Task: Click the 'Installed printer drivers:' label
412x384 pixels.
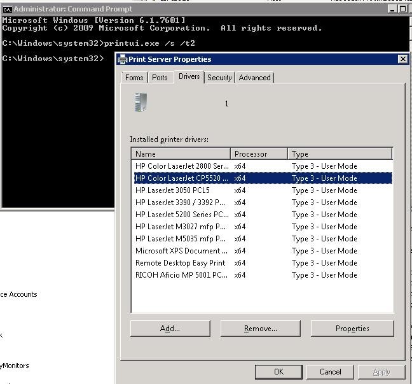Action: [169, 139]
